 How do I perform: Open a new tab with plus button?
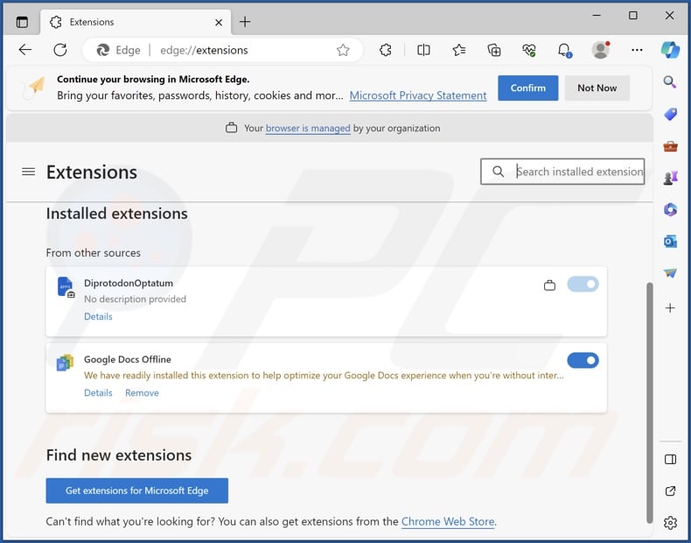click(245, 22)
